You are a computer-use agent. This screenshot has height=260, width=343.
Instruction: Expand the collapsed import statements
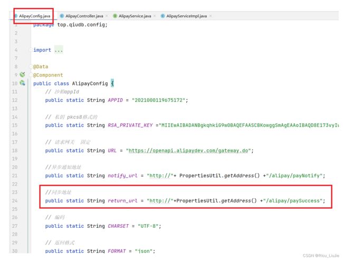[x=31, y=50]
